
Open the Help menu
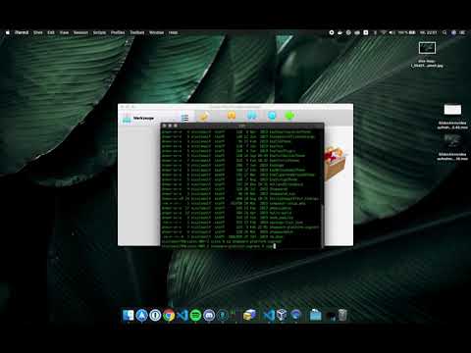tap(173, 32)
